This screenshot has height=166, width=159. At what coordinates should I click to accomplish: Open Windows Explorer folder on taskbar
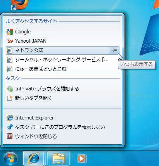(x=59, y=158)
